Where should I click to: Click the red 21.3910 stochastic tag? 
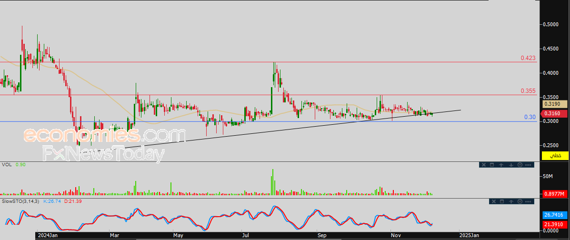(x=555, y=225)
